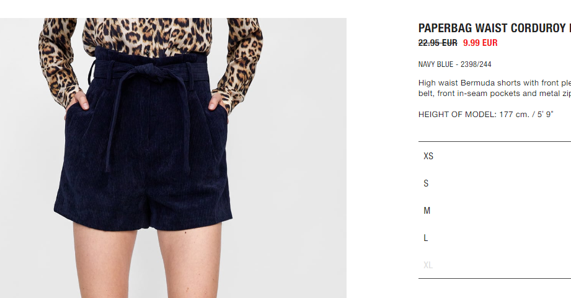Click the "High waist Bermuda shorts" description line

click(x=495, y=83)
